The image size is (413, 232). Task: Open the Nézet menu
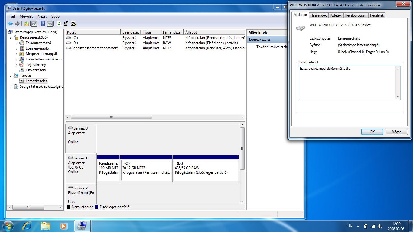[x=42, y=16]
